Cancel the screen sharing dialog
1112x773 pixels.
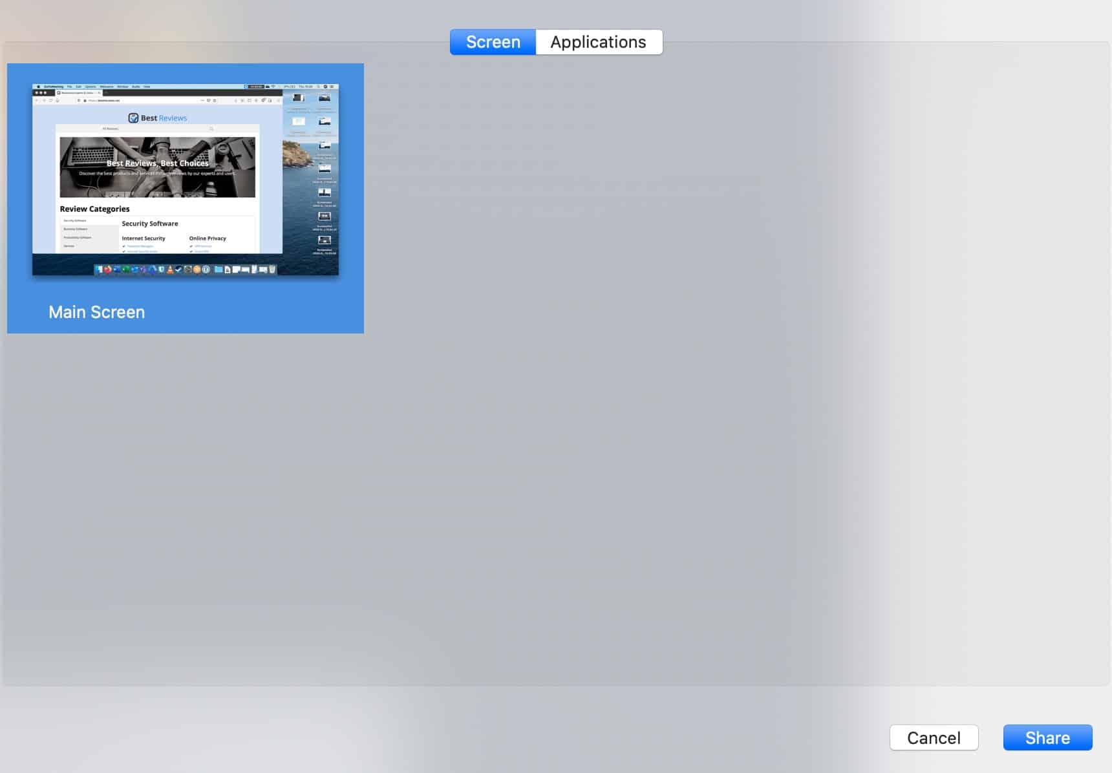coord(934,737)
